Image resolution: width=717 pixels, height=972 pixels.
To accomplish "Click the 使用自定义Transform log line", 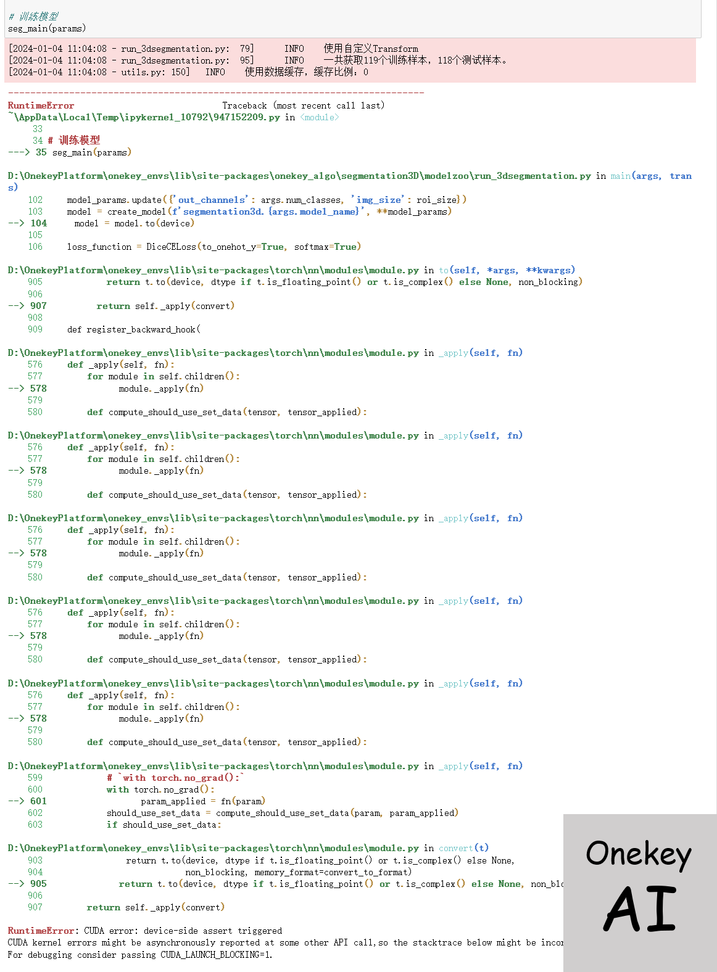I will coord(370,49).
